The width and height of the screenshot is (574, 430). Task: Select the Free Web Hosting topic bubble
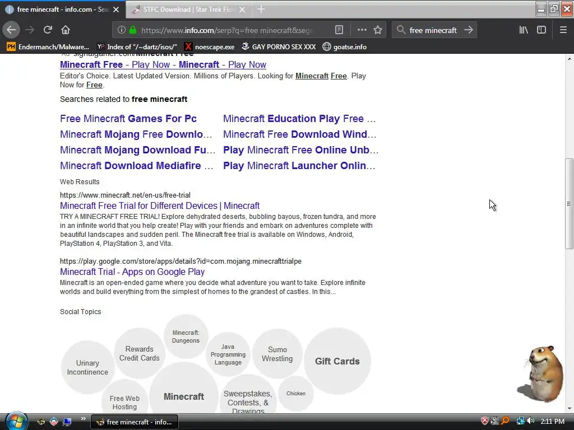coord(124,400)
